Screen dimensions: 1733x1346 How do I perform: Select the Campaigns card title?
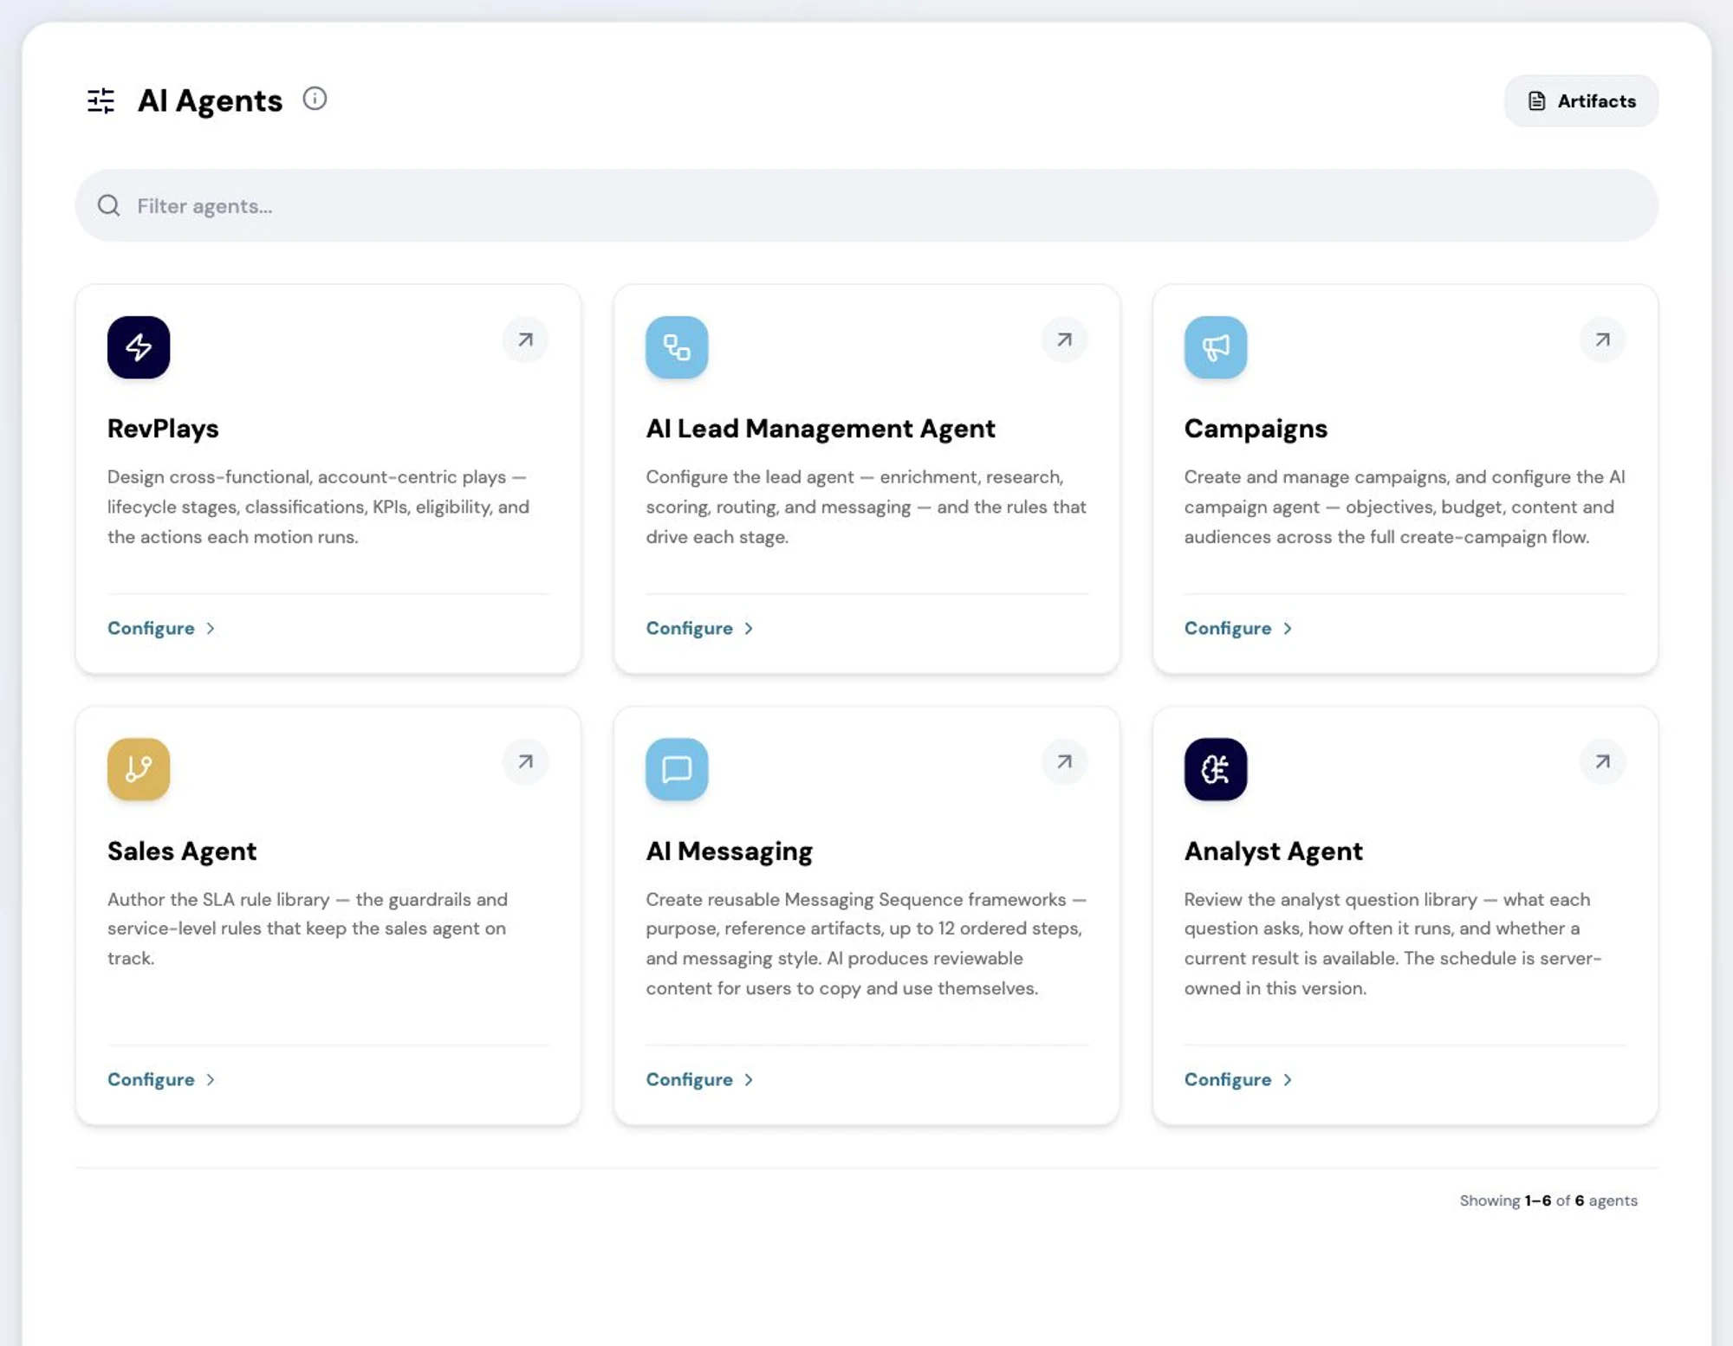click(x=1256, y=429)
